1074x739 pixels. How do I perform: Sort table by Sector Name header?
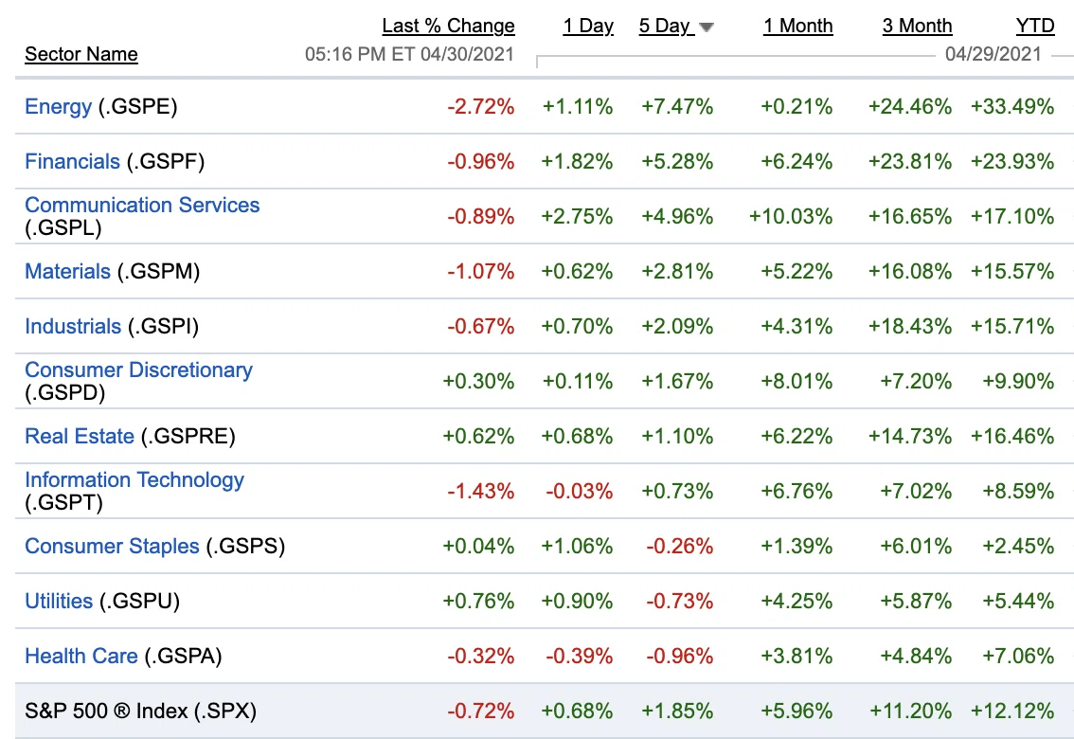(81, 54)
